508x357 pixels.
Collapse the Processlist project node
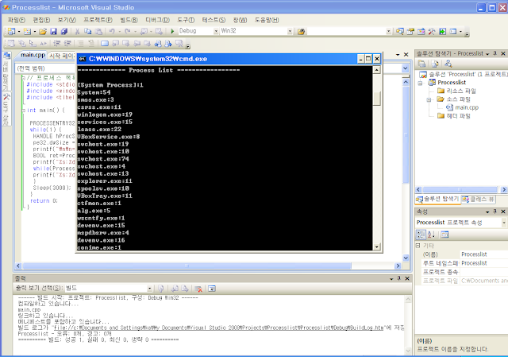[x=421, y=83]
